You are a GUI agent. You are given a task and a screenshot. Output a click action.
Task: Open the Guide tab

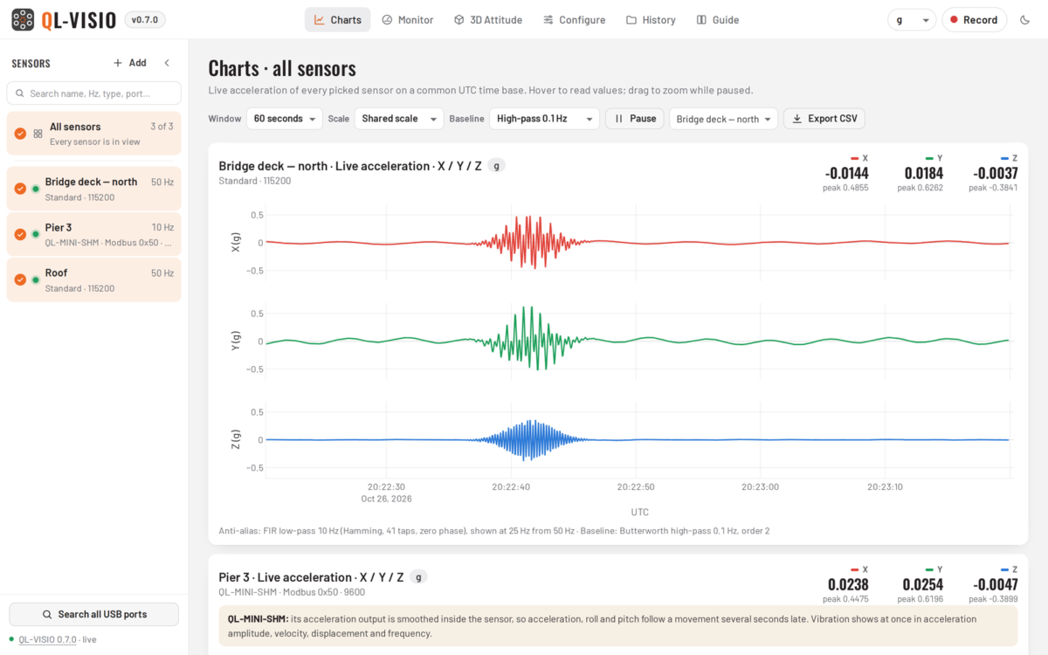coord(717,20)
